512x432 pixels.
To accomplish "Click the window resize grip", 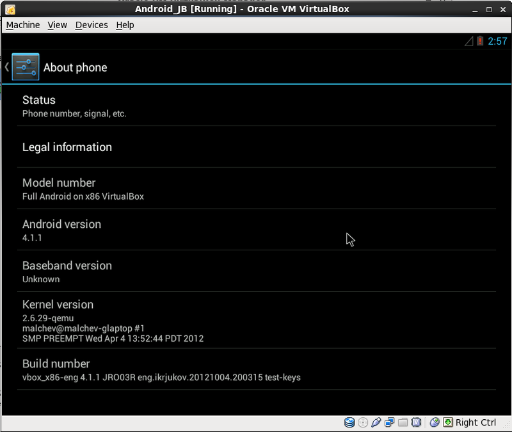I will tap(506, 424).
